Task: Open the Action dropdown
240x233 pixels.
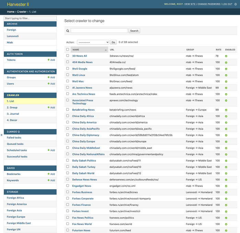Action: pyautogui.click(x=93, y=42)
